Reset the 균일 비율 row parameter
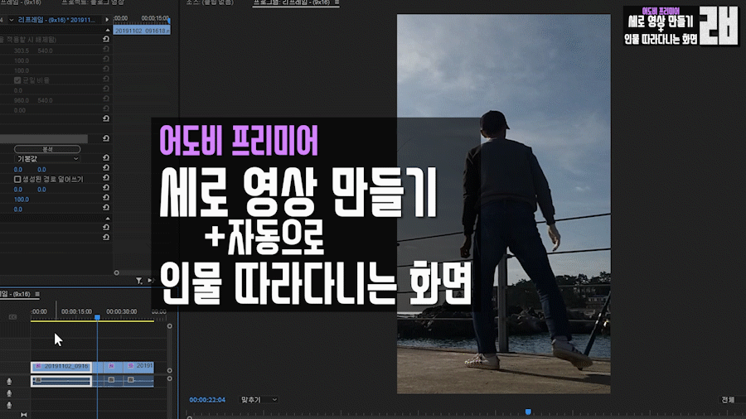746x419 pixels. tap(105, 79)
